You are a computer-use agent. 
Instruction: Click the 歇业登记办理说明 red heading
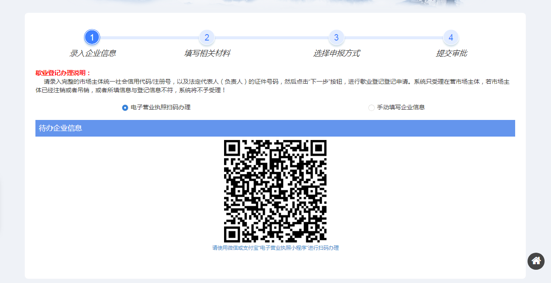point(63,73)
